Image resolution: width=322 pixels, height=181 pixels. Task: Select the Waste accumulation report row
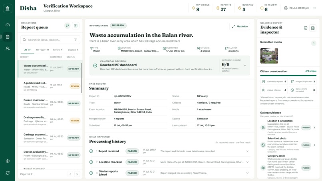coord(50,69)
